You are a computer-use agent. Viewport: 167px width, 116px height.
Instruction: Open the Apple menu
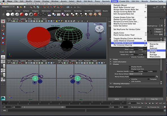3,1
